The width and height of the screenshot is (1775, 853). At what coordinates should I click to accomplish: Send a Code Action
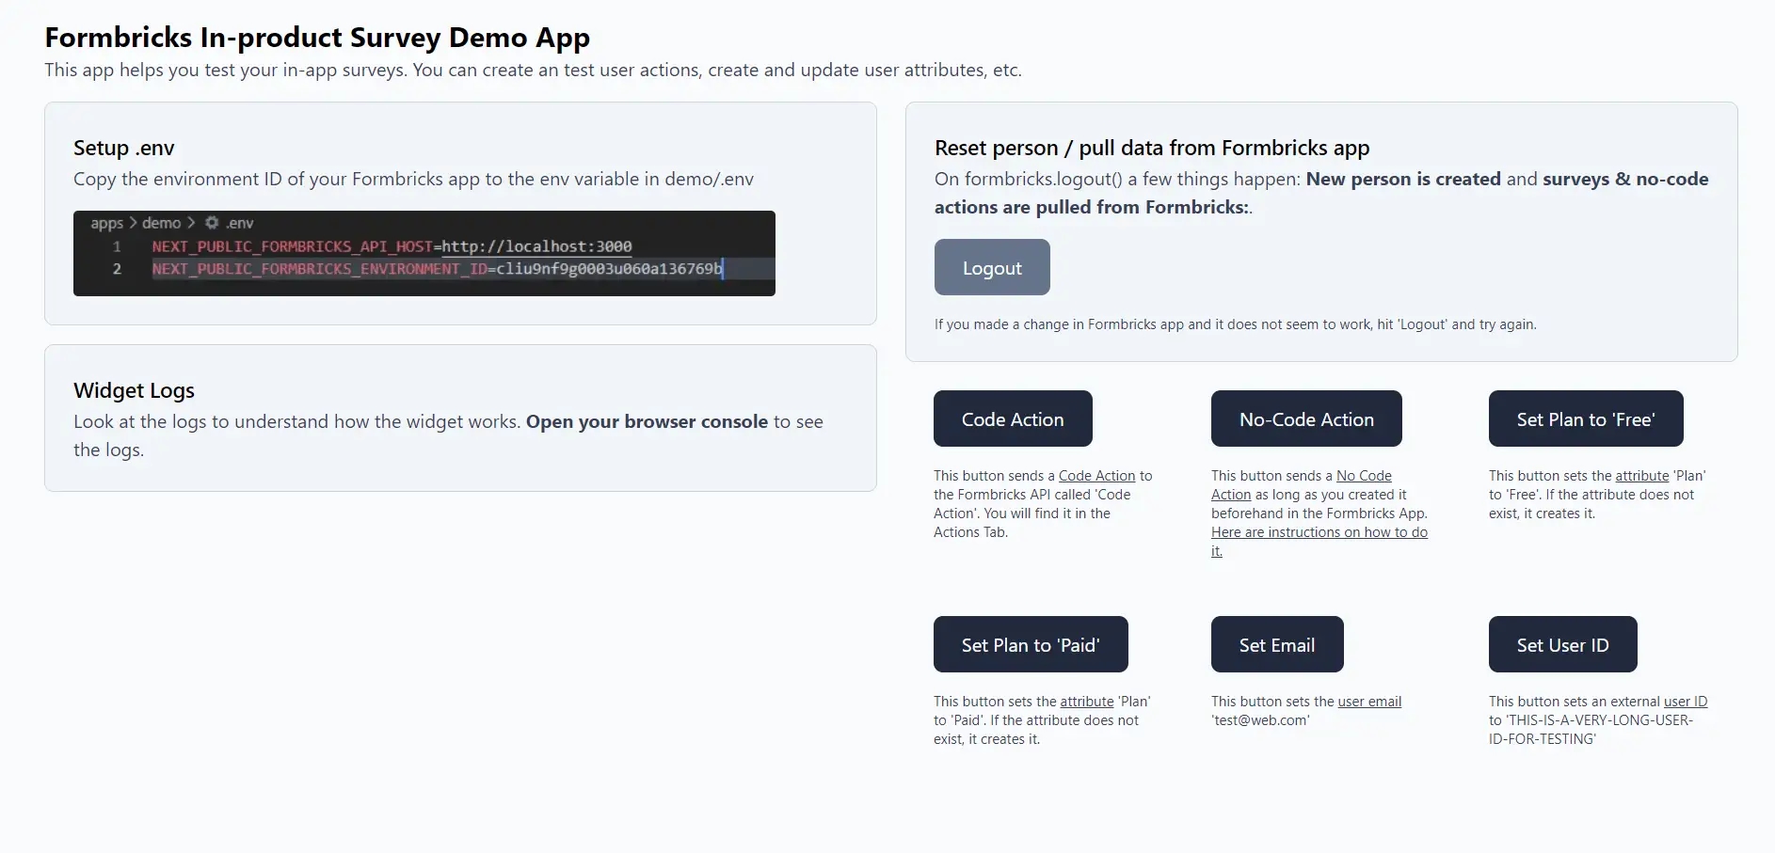pos(1013,419)
